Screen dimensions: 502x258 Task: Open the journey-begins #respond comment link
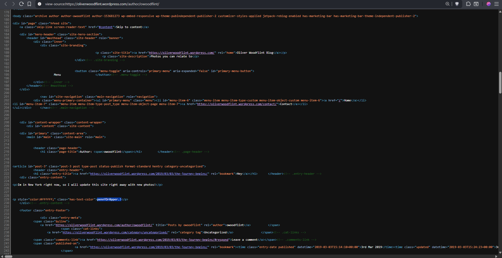pyautogui.click(x=163, y=240)
